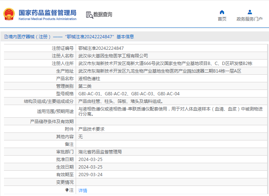Image resolution: width=269 pixels, height=196 pixels.
Task: Click the 变更情况 label
Action: tap(65, 182)
